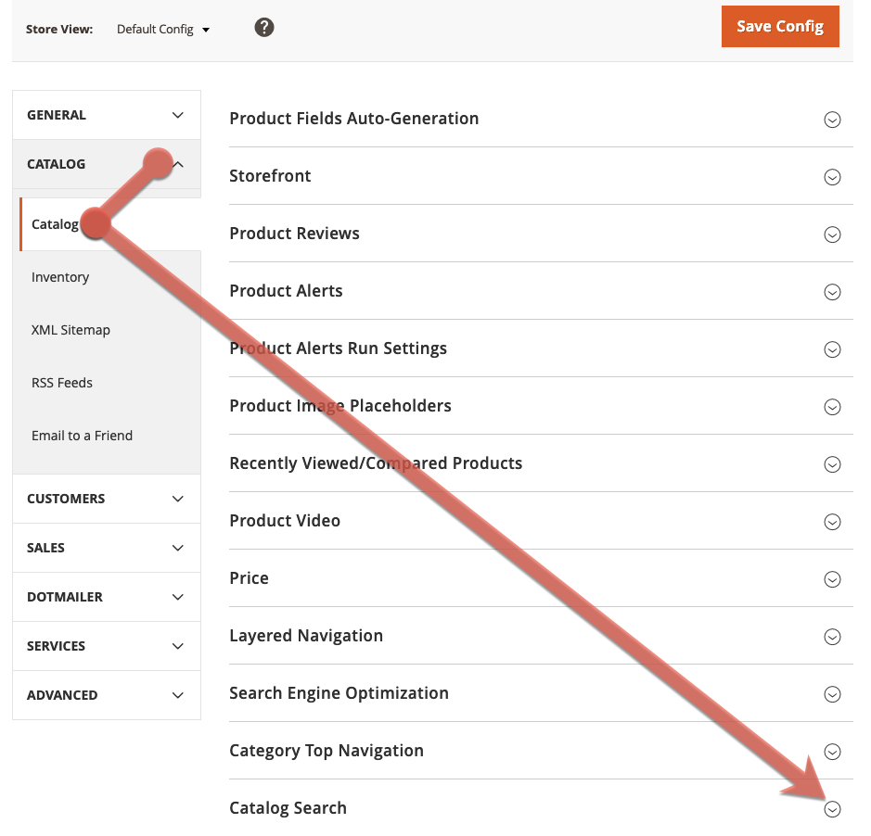Click the Storefront section expand icon
The height and width of the screenshot is (836, 871).
pos(832,177)
